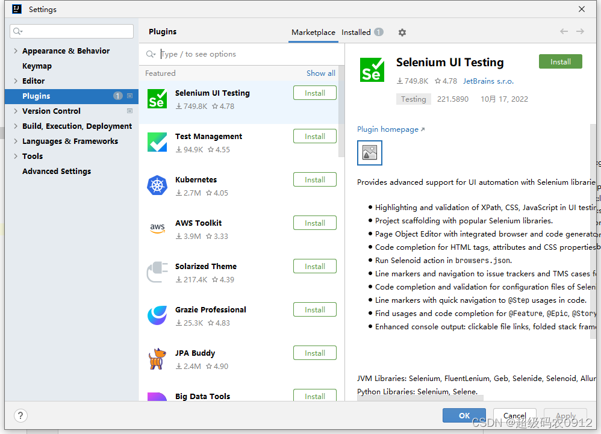
Task: Expand the Version Control section
Action: coord(16,111)
